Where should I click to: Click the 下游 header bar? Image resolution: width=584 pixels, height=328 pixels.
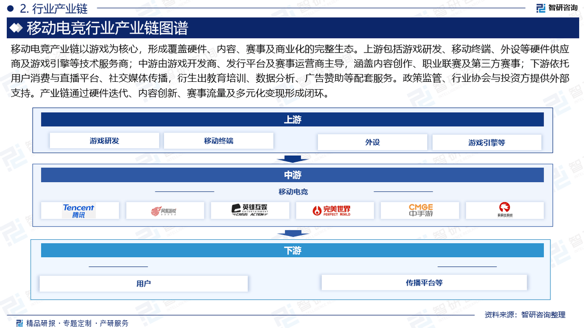click(x=292, y=251)
